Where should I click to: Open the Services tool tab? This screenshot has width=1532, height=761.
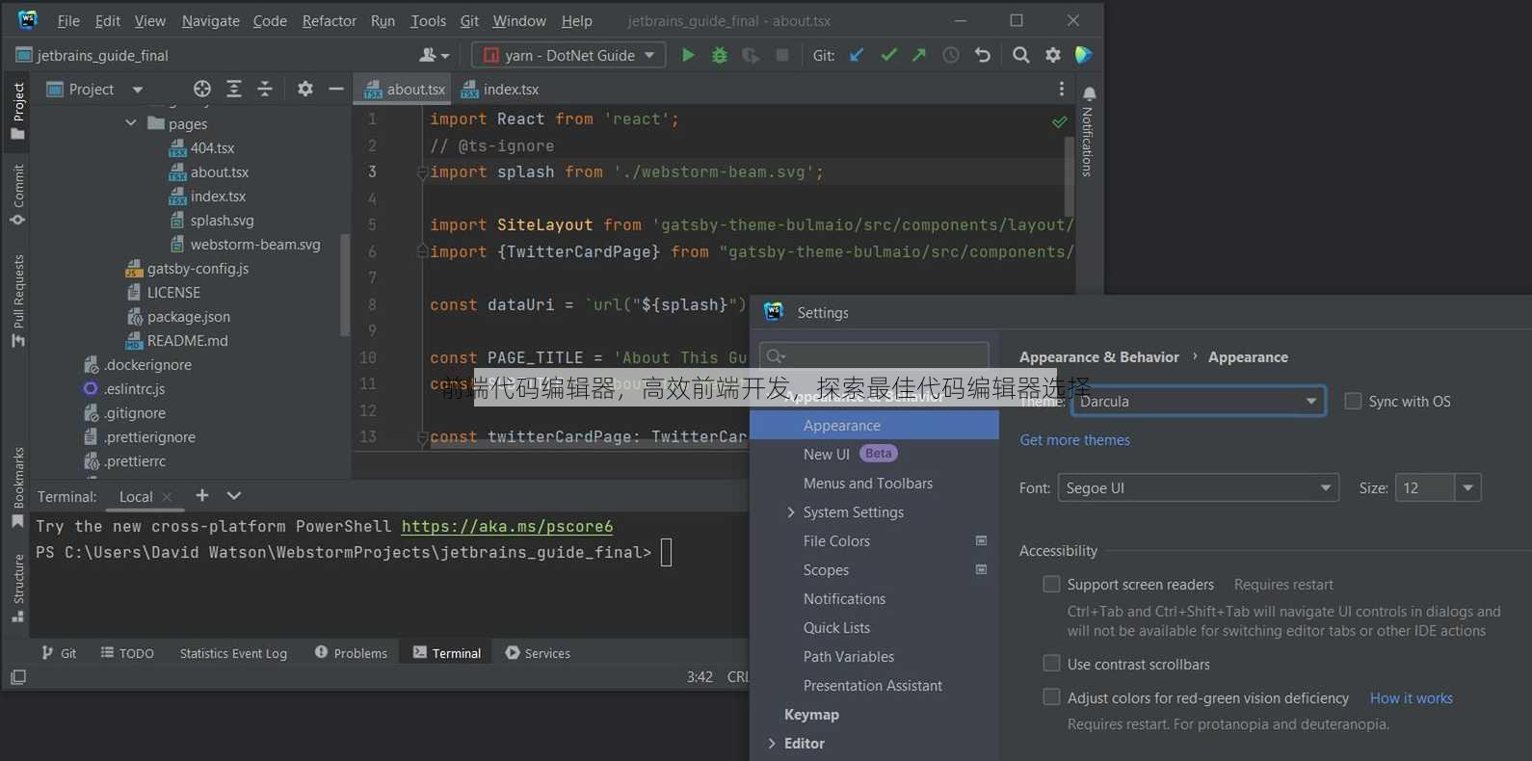tap(538, 653)
